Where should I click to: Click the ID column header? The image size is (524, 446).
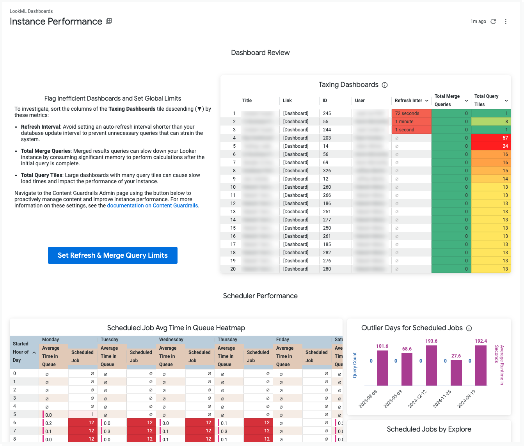[325, 101]
